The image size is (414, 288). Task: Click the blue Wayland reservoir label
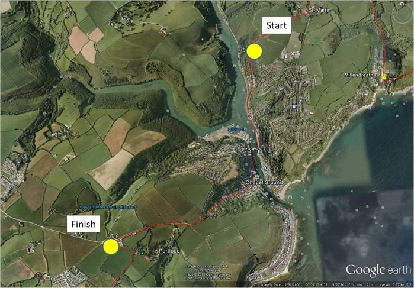tap(109, 208)
